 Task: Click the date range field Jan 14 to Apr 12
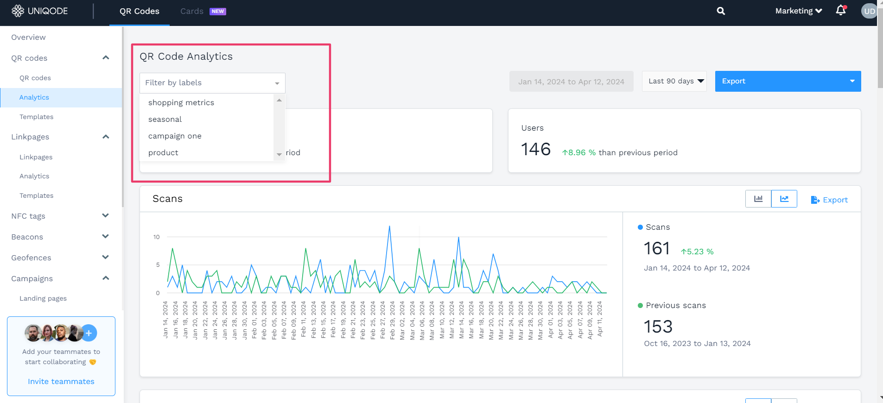(572, 82)
